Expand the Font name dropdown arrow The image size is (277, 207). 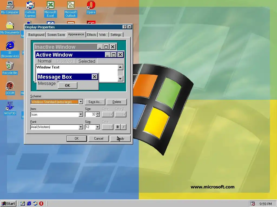(x=81, y=127)
